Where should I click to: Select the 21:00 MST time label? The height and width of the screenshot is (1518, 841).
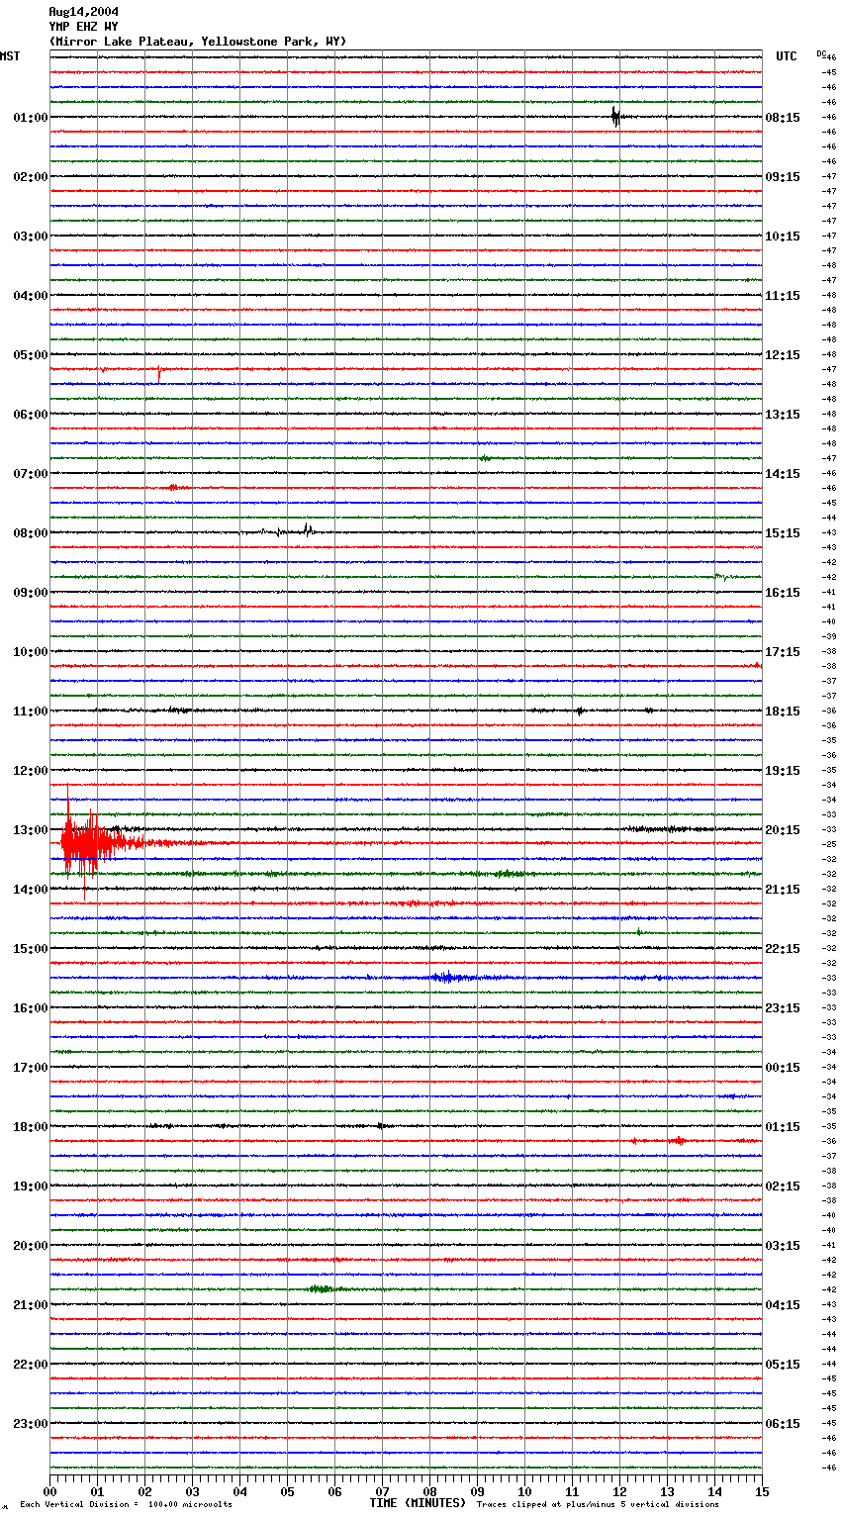tap(31, 1305)
